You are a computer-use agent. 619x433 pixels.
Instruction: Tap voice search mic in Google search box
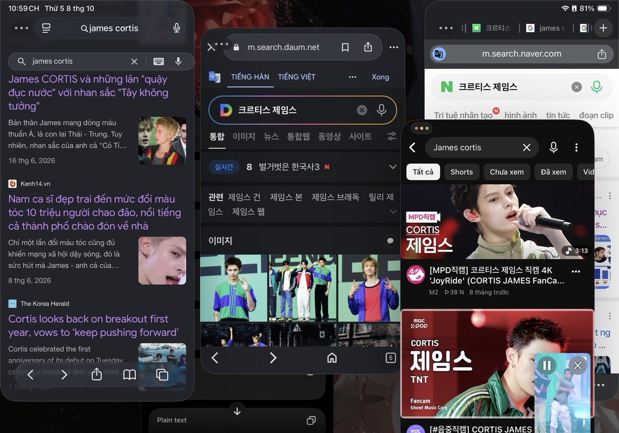point(179,61)
